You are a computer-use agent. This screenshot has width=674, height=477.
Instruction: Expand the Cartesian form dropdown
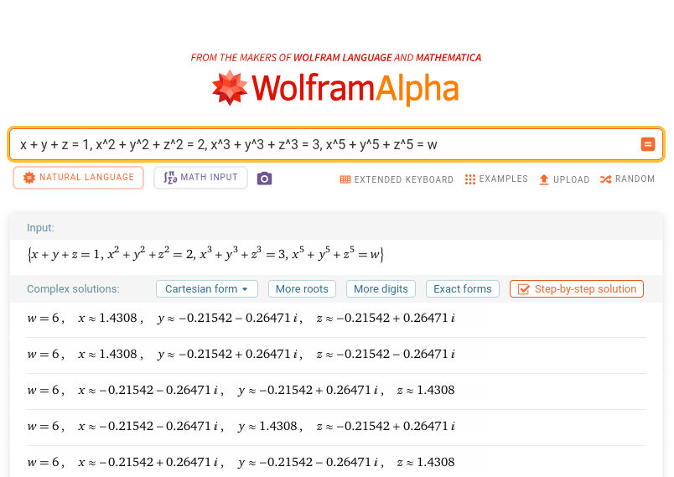click(x=207, y=288)
